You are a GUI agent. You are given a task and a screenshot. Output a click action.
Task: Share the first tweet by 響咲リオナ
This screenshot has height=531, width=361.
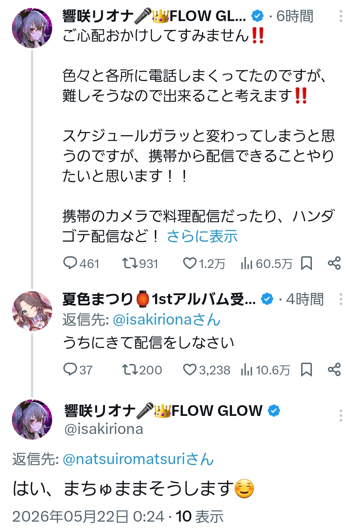point(334,263)
